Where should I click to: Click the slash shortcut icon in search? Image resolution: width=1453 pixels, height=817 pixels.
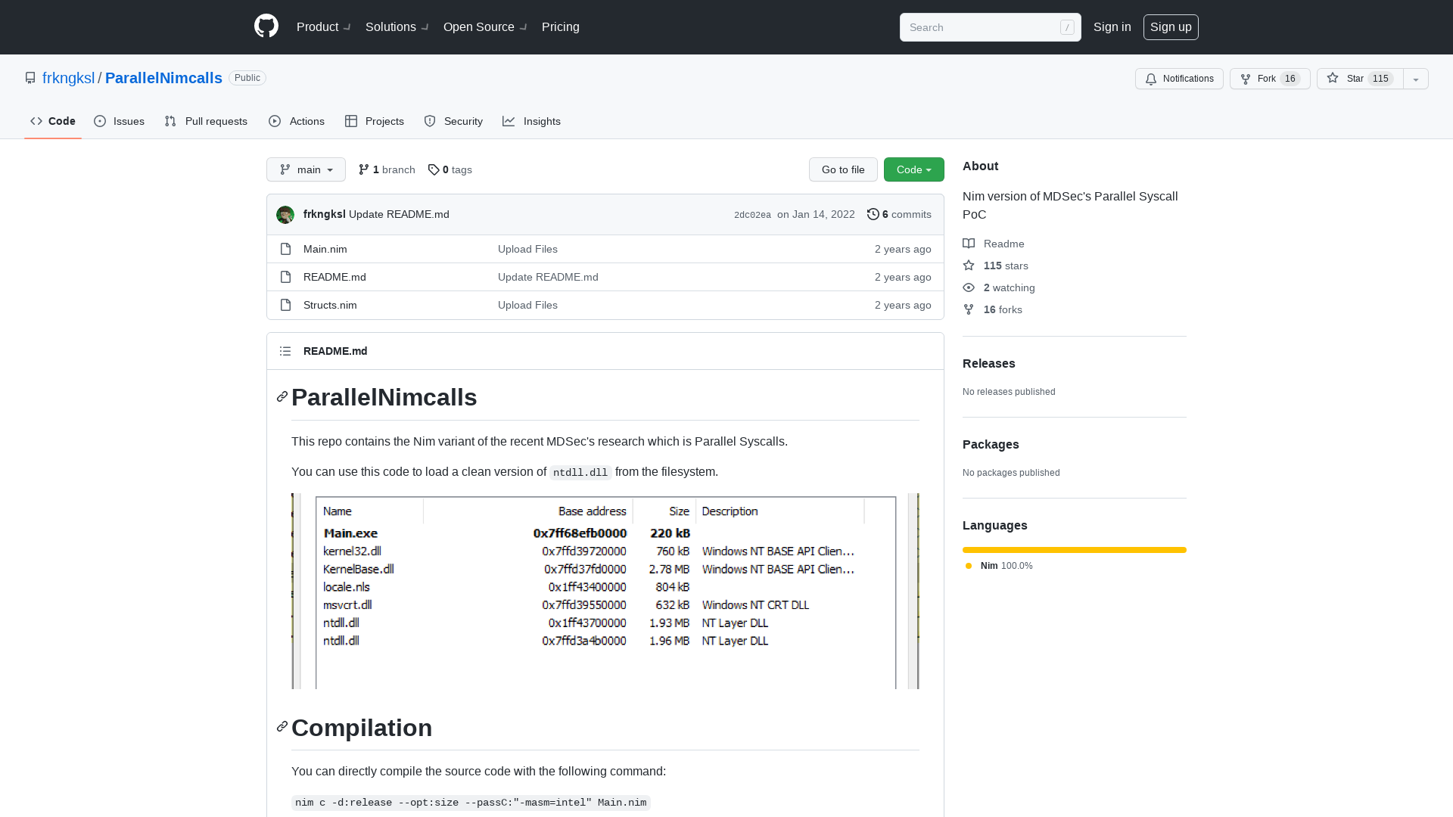tap(1067, 27)
